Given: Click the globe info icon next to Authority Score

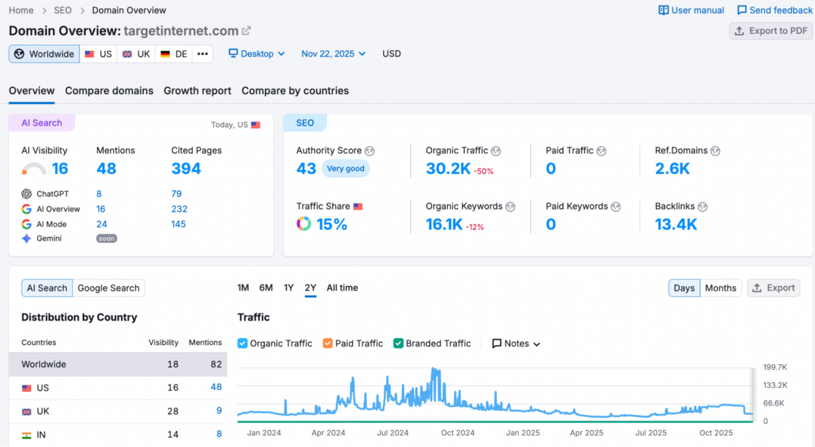Looking at the screenshot, I should [x=369, y=151].
